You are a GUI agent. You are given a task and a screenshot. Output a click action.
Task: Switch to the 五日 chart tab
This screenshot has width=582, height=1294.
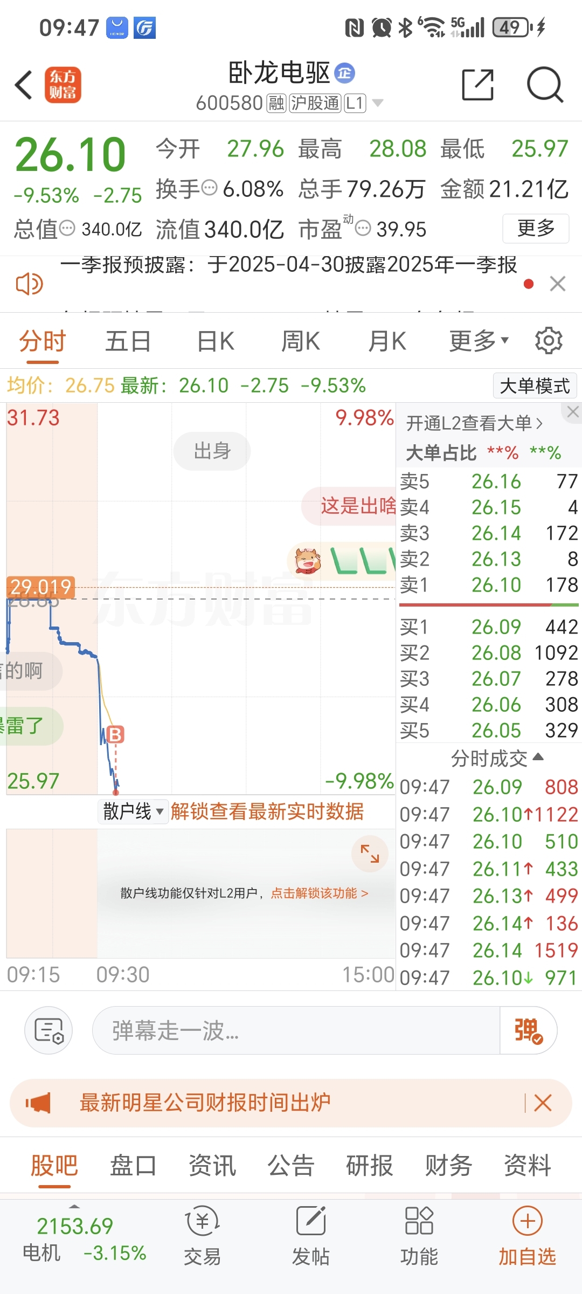point(128,341)
